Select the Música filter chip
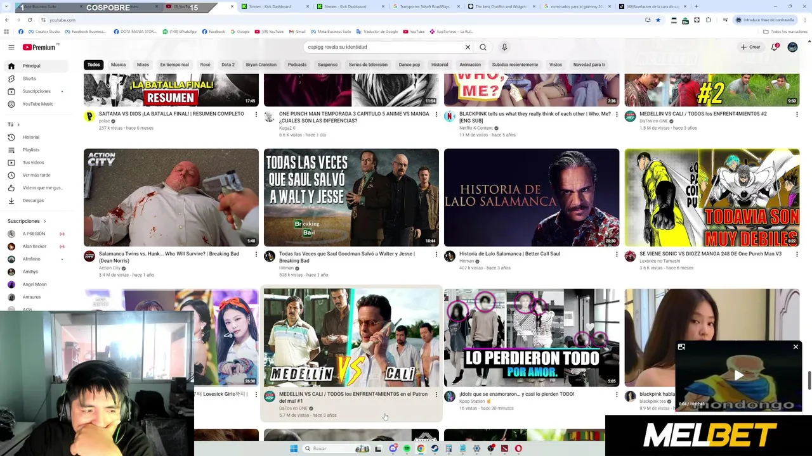 coord(118,65)
